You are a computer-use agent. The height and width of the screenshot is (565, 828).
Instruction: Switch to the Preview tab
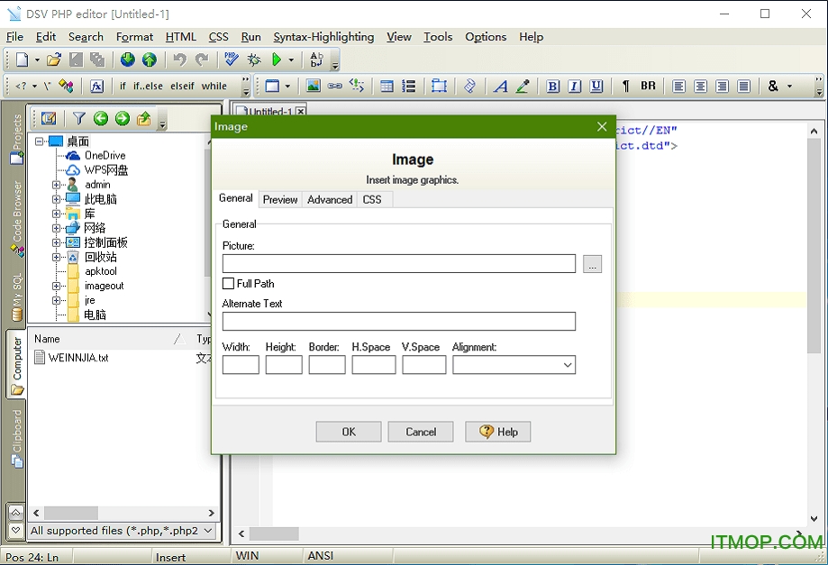point(279,199)
